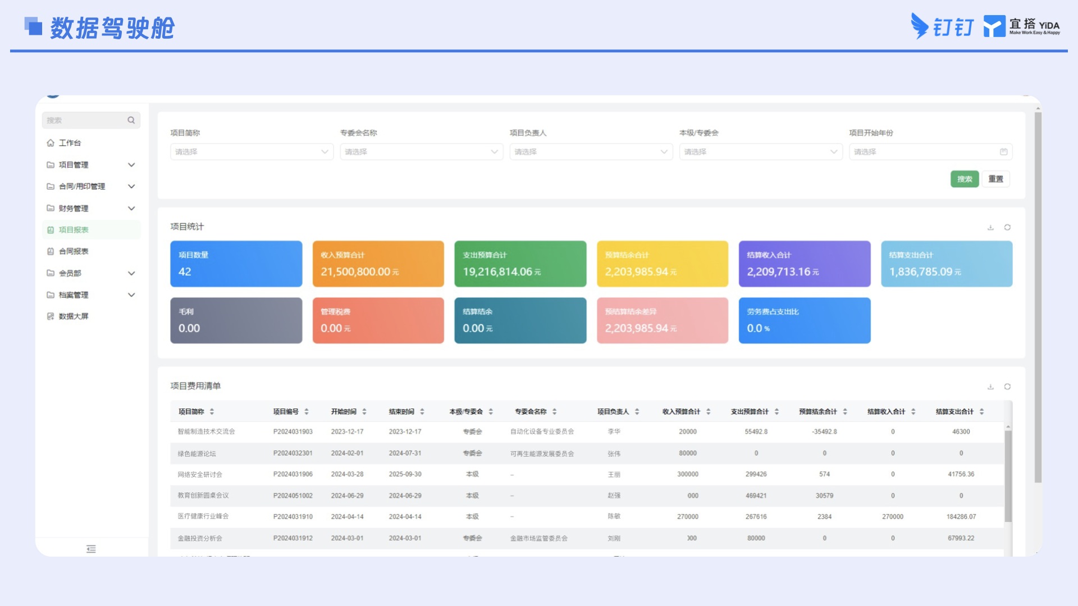This screenshot has height=606, width=1078.
Task: Click the light blue 结算支出合计 card
Action: point(947,264)
